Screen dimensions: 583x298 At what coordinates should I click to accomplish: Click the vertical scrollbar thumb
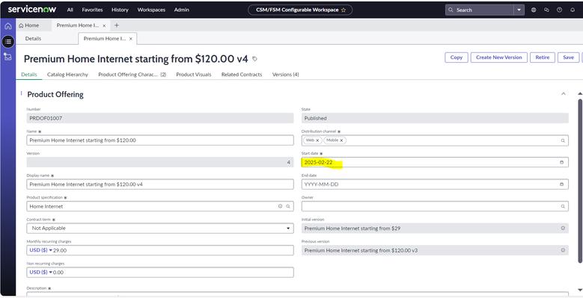point(580,180)
